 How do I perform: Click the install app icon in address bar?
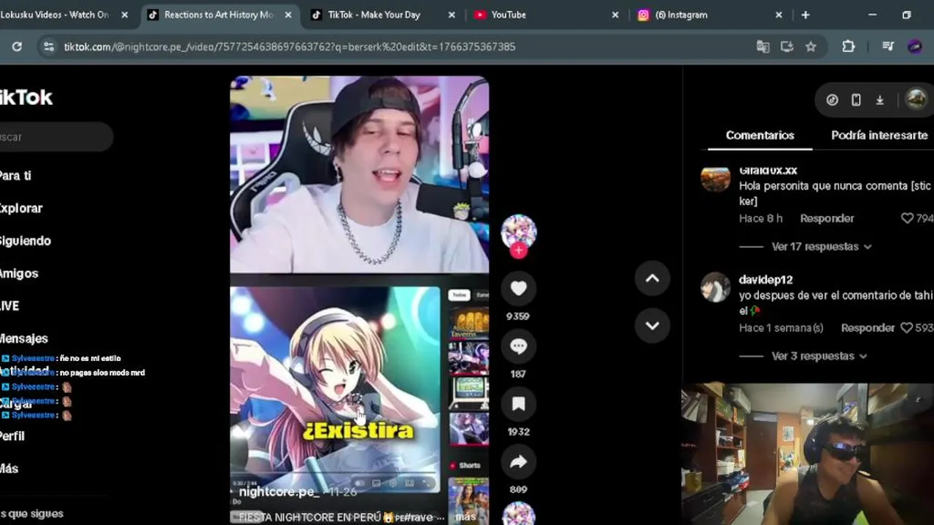point(787,47)
